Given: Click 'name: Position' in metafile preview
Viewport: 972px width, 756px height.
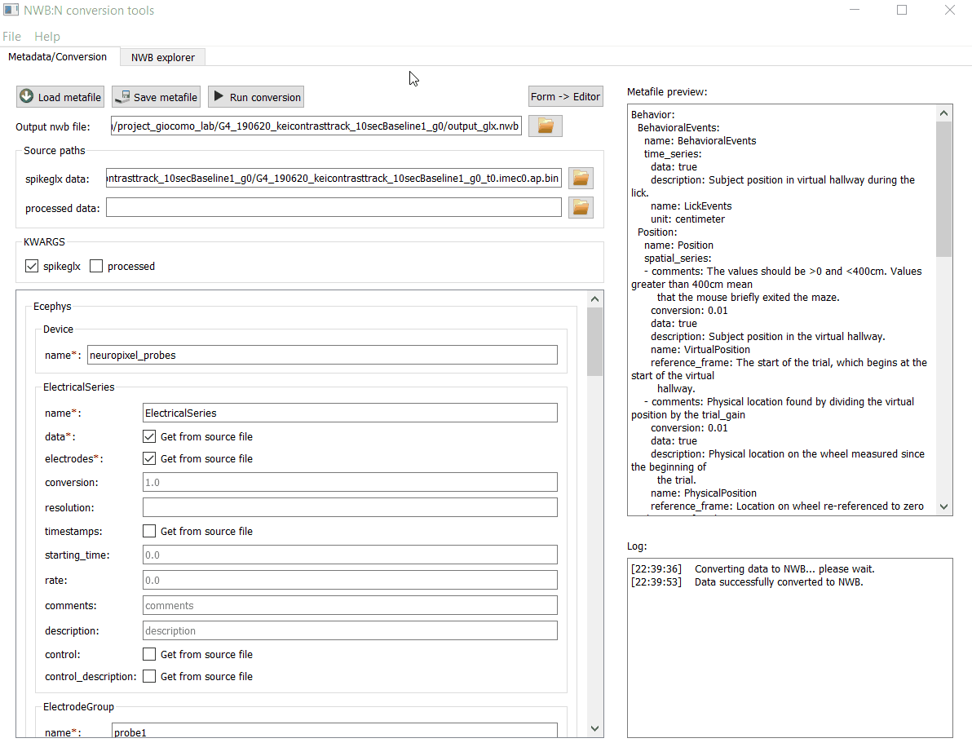Looking at the screenshot, I should tap(678, 245).
